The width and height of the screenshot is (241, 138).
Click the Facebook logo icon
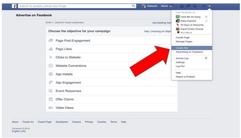point(14,6)
